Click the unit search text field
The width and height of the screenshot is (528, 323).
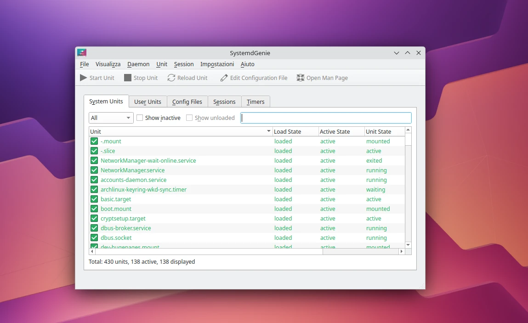pos(326,118)
